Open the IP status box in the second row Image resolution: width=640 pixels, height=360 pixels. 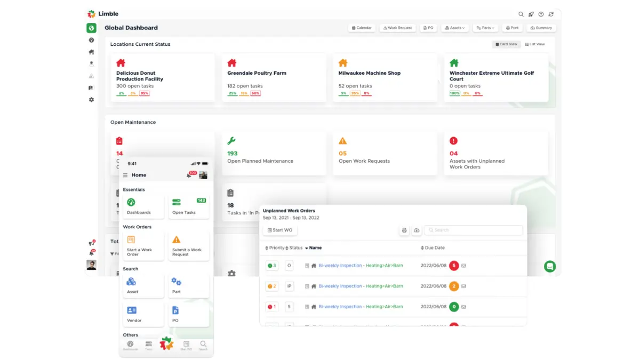tap(290, 286)
